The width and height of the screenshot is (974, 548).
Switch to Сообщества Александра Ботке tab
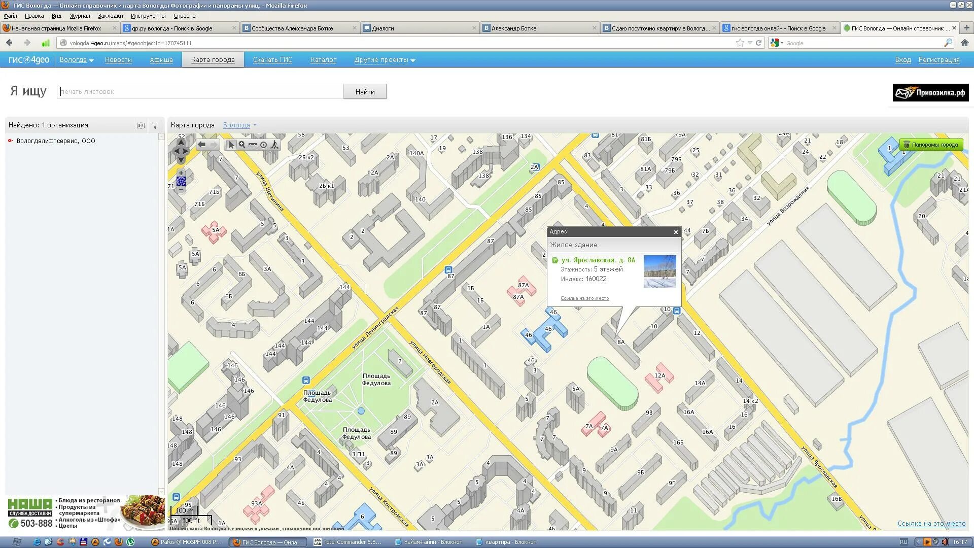[x=299, y=28]
